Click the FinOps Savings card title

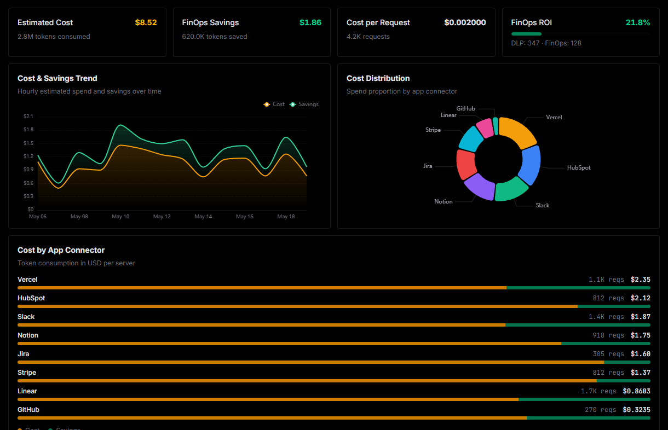click(x=210, y=22)
